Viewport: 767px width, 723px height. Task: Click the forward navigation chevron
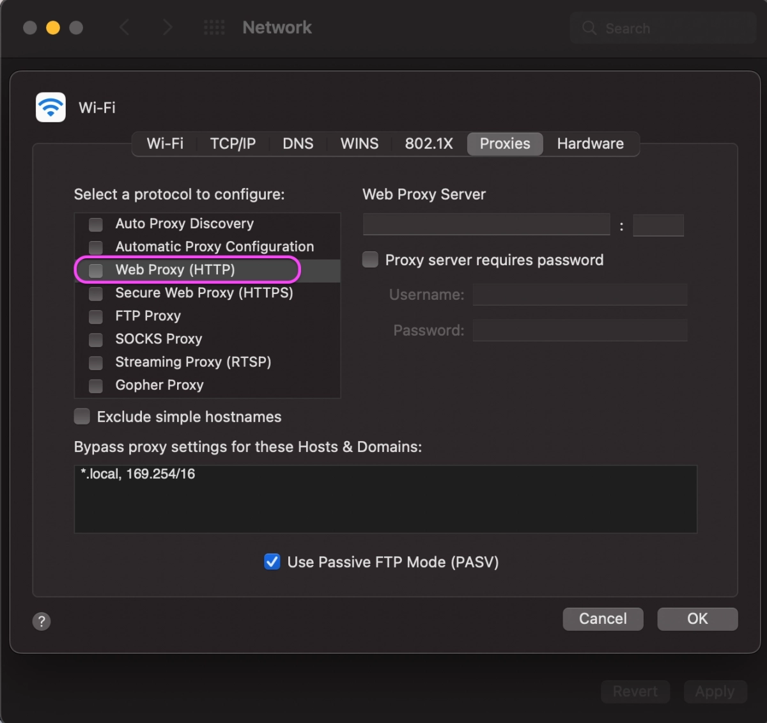click(167, 27)
